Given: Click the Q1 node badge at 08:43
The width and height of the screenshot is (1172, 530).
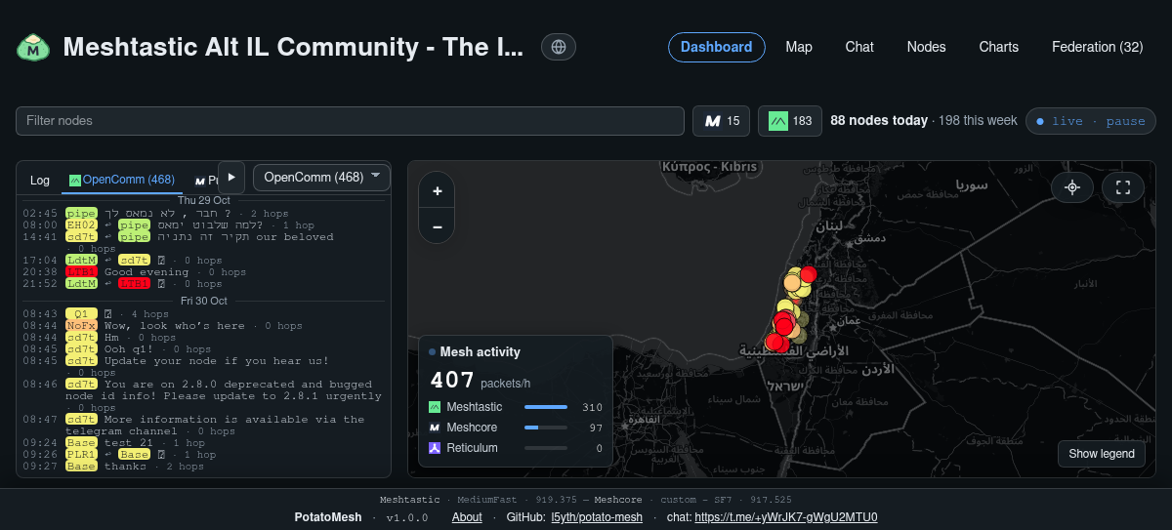Looking at the screenshot, I should (x=81, y=313).
